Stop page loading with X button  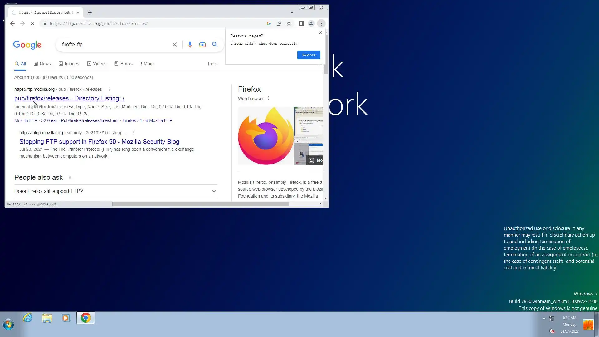coord(32,23)
